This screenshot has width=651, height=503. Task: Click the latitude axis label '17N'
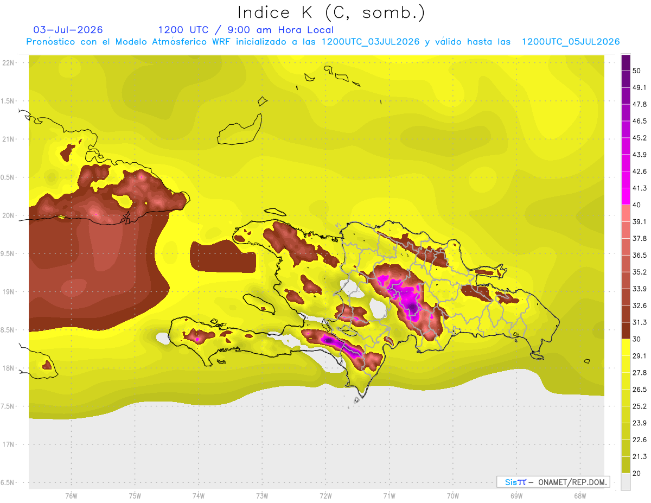[x=9, y=444]
